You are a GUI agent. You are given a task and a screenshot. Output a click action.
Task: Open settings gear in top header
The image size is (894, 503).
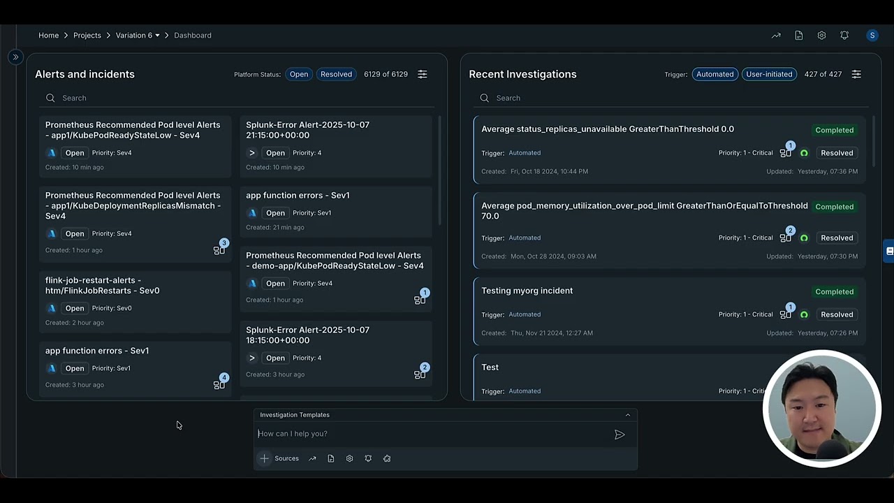(821, 36)
